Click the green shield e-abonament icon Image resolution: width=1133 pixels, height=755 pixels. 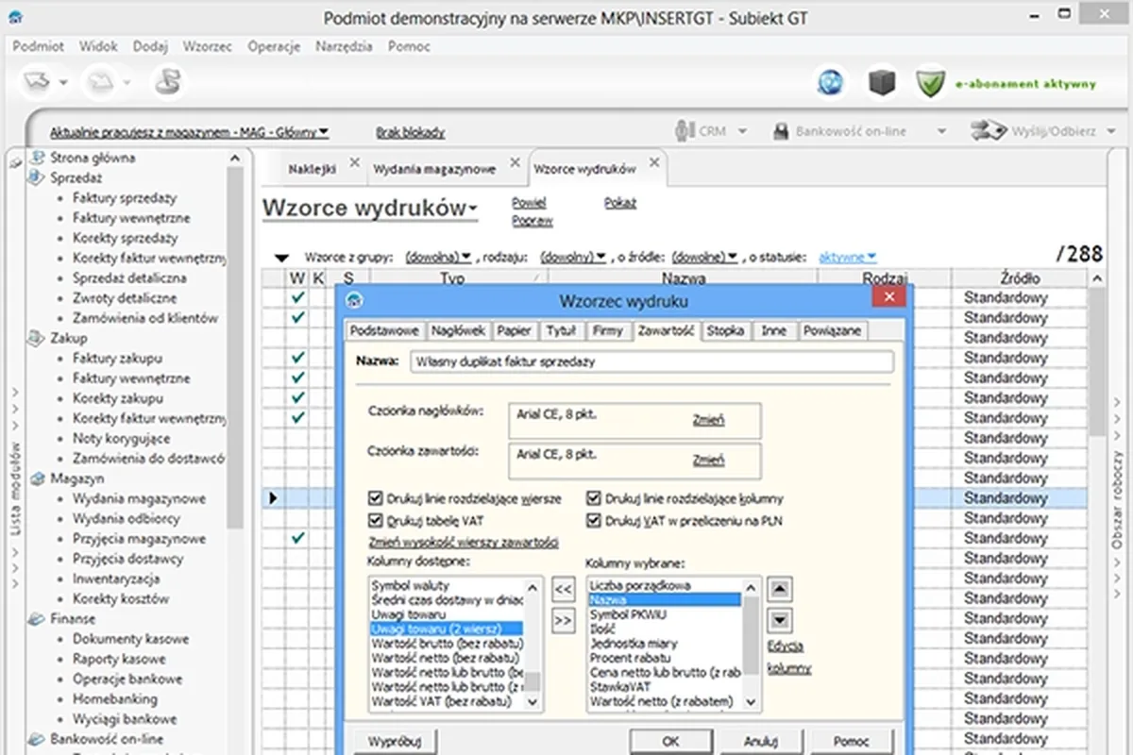[930, 83]
